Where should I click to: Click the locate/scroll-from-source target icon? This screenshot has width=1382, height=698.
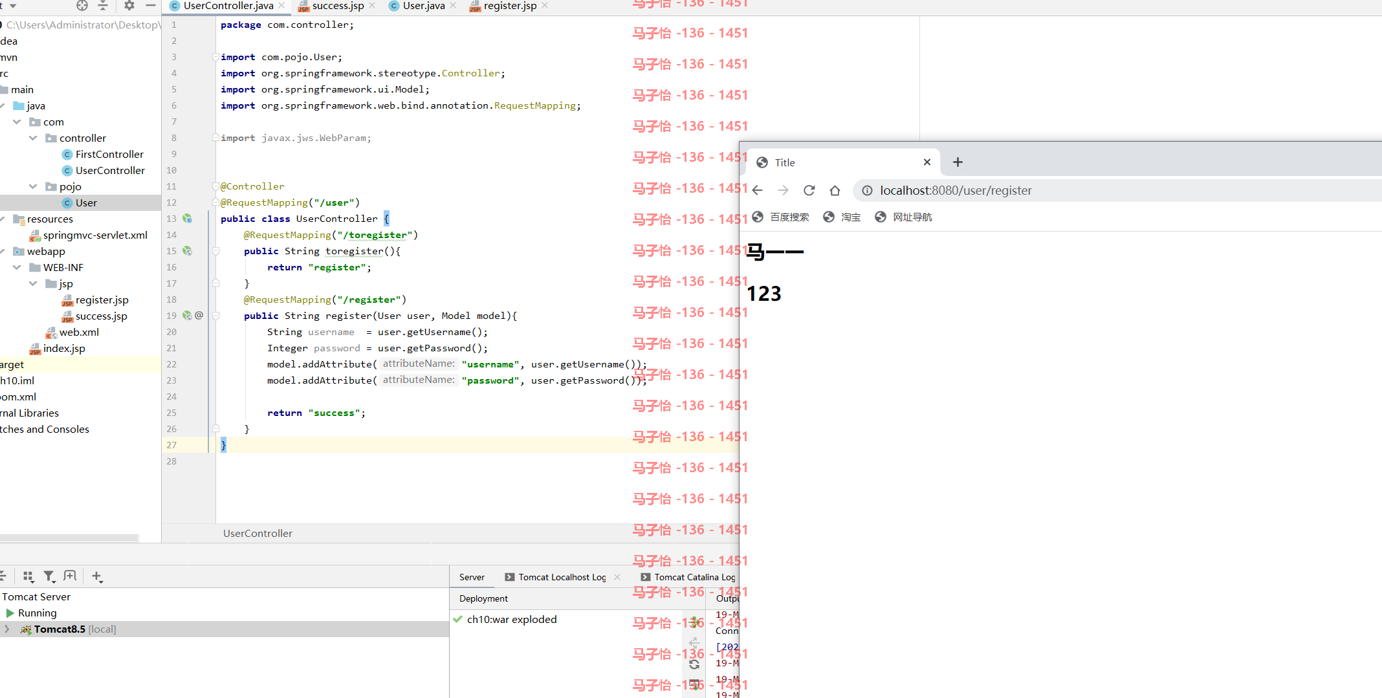coord(82,6)
